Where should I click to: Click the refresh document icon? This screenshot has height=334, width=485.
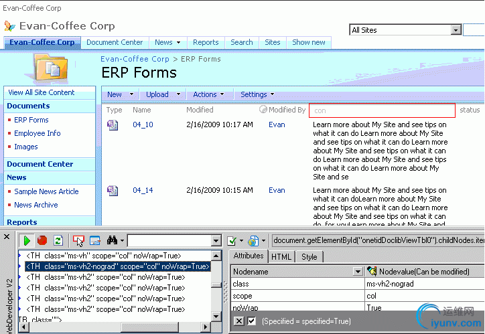coord(58,240)
